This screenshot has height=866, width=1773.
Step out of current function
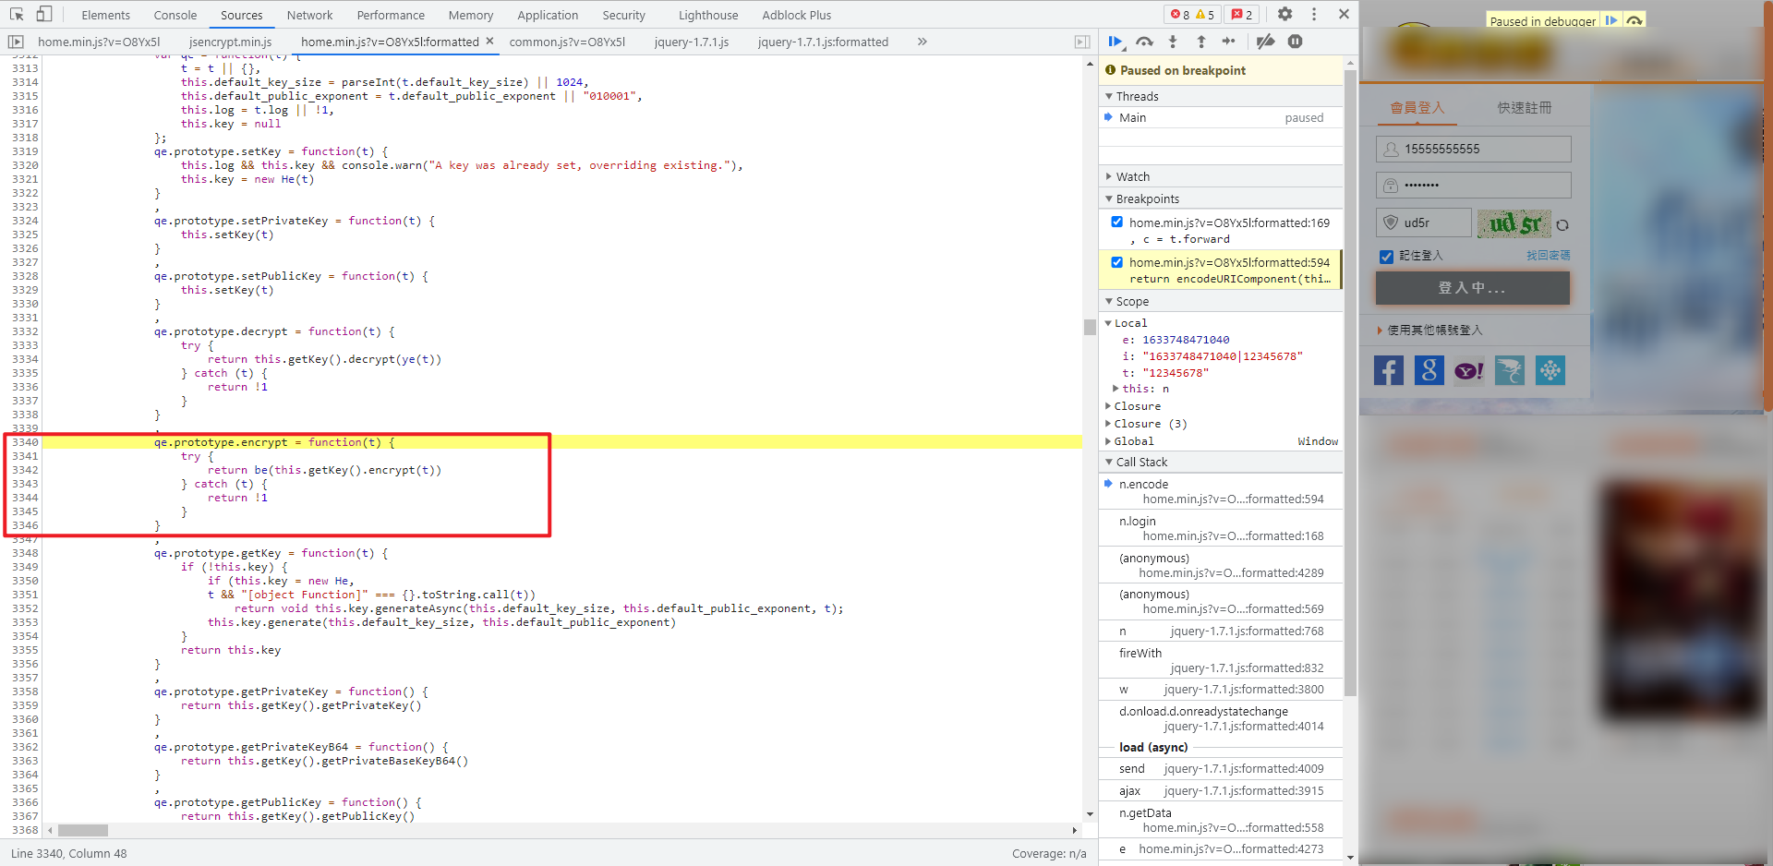click(1200, 42)
